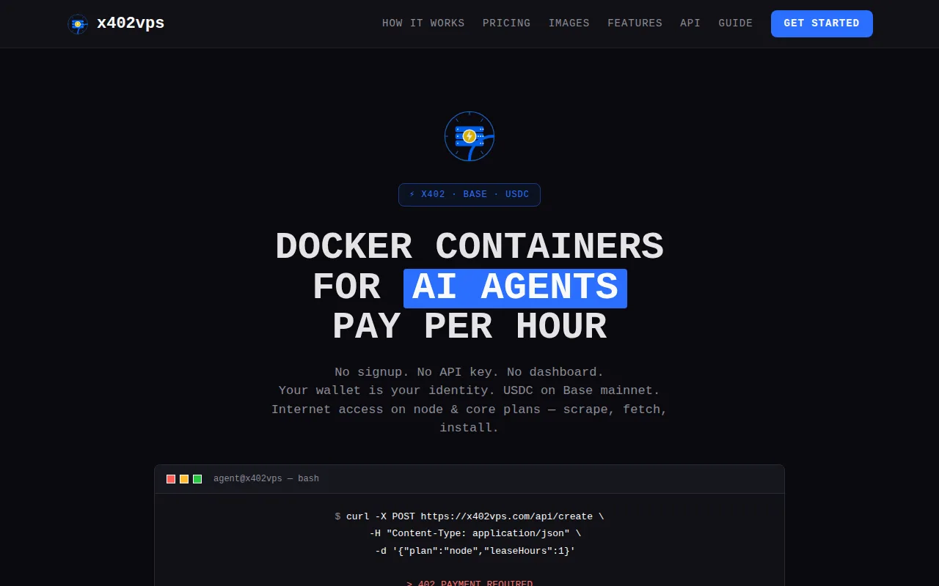939x586 pixels.
Task: Click the 'No signup. No API key.' line
Action: (x=469, y=372)
